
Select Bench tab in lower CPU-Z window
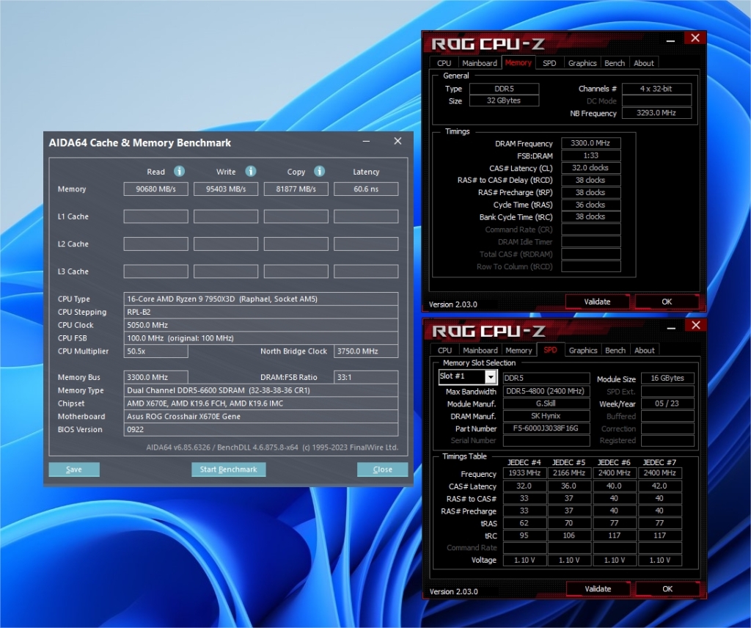(x=615, y=351)
